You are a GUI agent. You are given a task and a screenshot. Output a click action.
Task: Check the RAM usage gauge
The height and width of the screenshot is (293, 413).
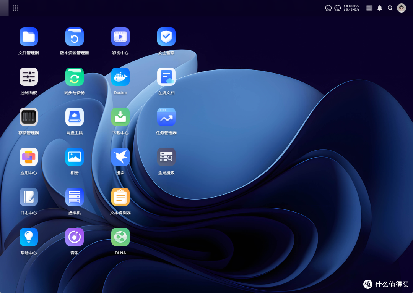point(337,8)
